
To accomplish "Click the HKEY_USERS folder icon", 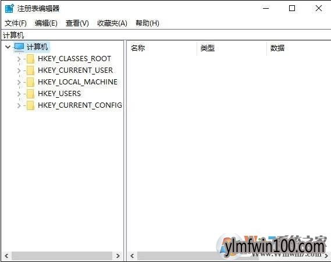I will pos(30,94).
